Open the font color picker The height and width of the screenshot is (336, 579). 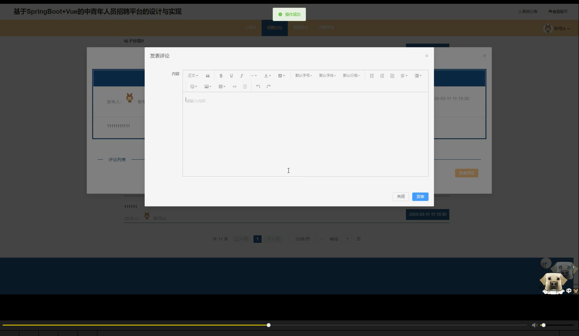(267, 76)
